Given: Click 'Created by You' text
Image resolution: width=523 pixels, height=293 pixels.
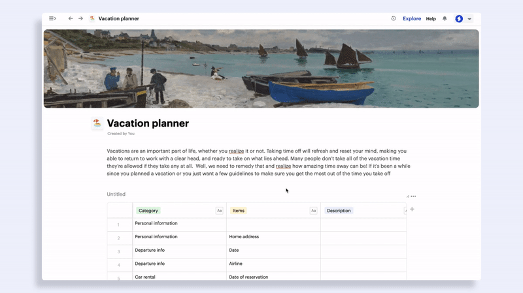Looking at the screenshot, I should click(x=121, y=134).
